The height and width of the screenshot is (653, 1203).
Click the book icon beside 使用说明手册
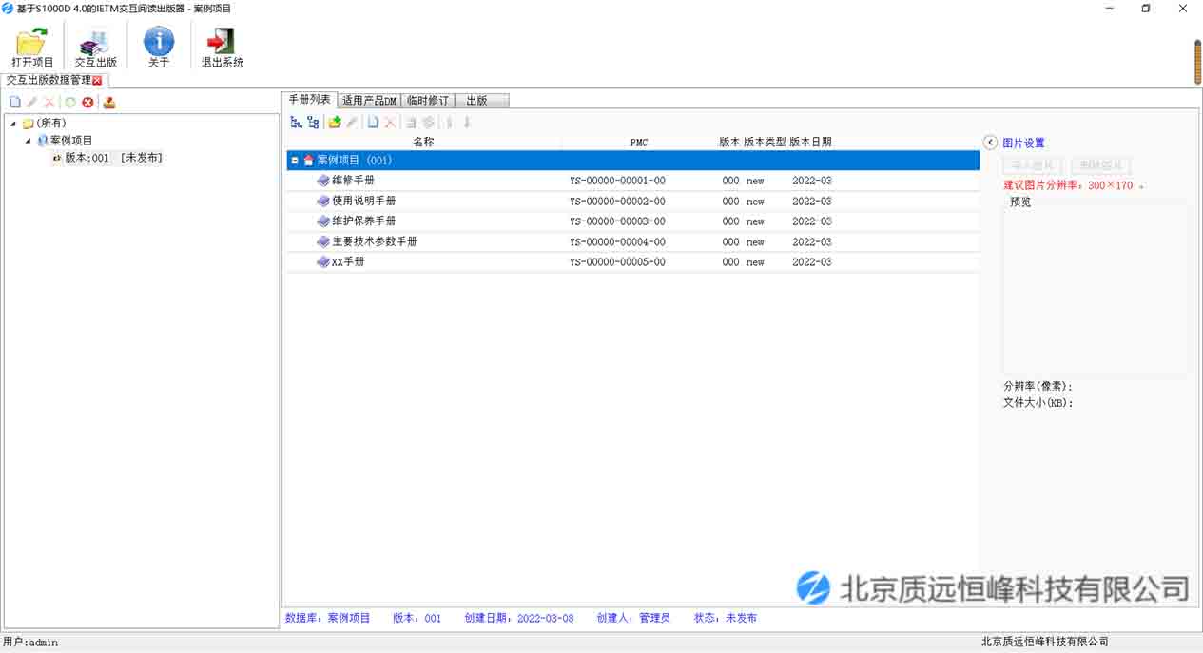coord(323,202)
